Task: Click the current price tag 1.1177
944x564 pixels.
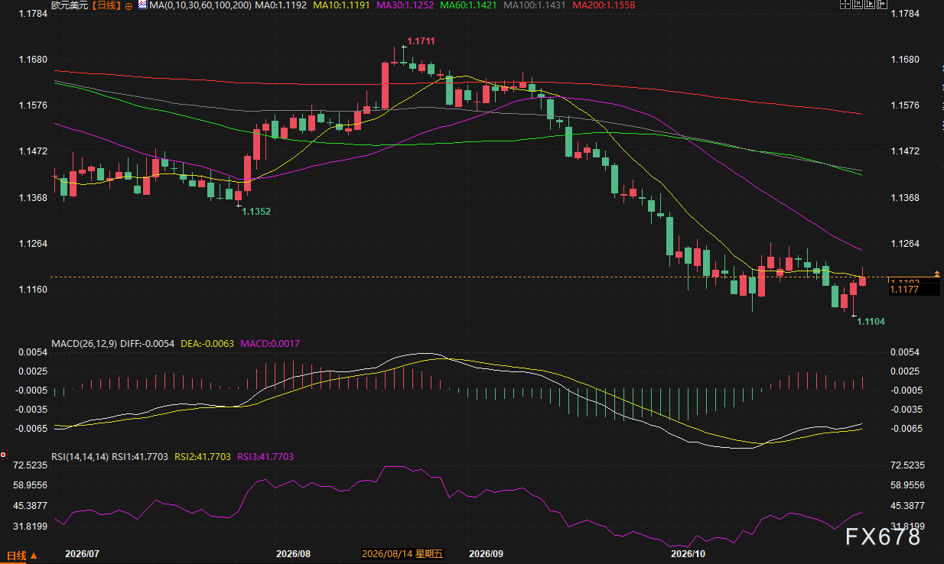Action: pos(913,289)
